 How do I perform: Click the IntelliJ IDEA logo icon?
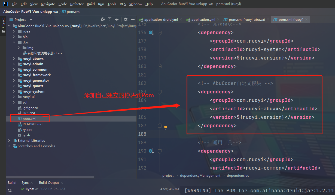pyautogui.click(x=5, y=4)
